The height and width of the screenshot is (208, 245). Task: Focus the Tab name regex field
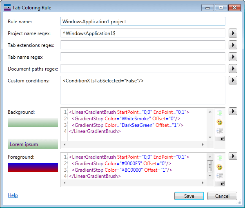(x=143, y=57)
